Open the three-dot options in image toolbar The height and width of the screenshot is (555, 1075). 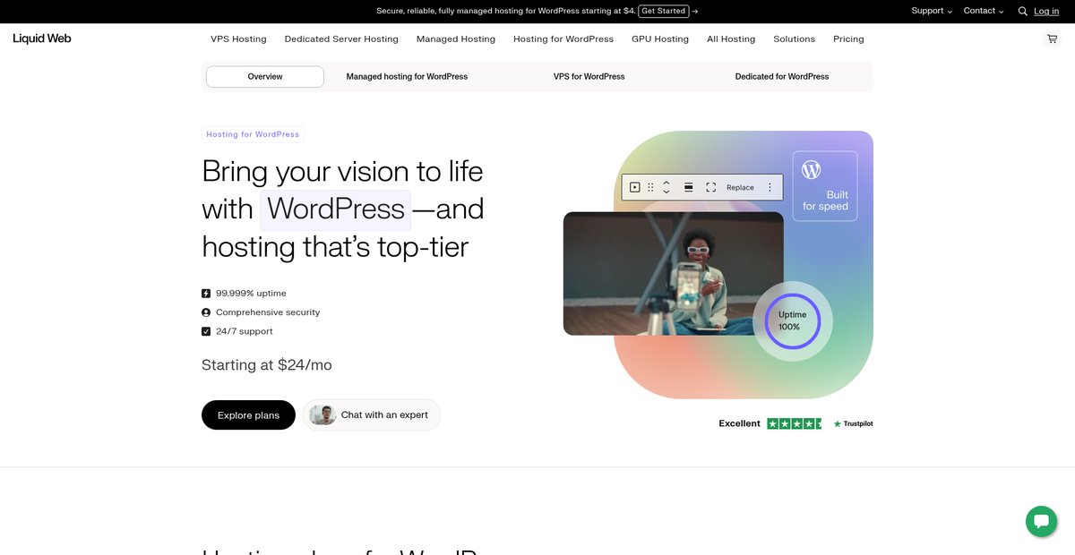point(770,187)
